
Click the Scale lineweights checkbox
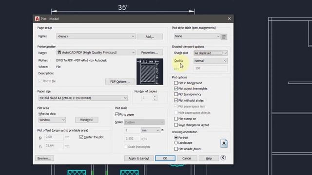coord(126,147)
